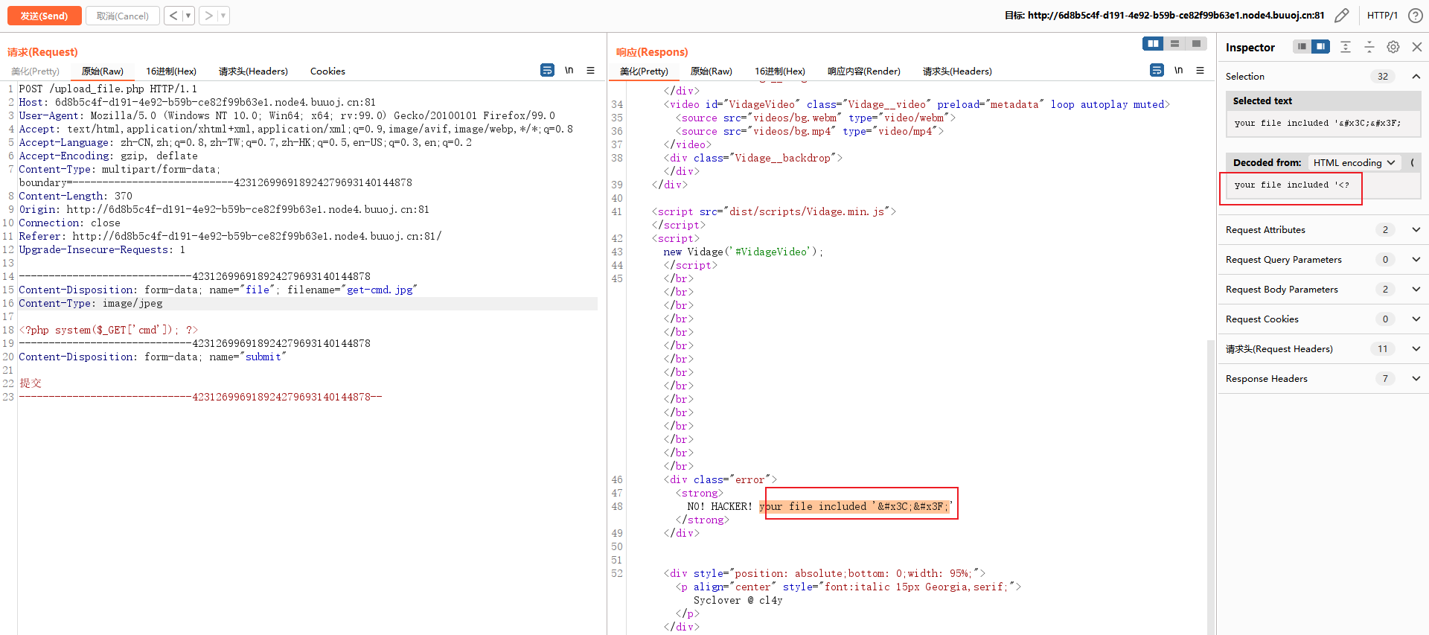Toggle word wrap in response editor

(x=1157, y=70)
